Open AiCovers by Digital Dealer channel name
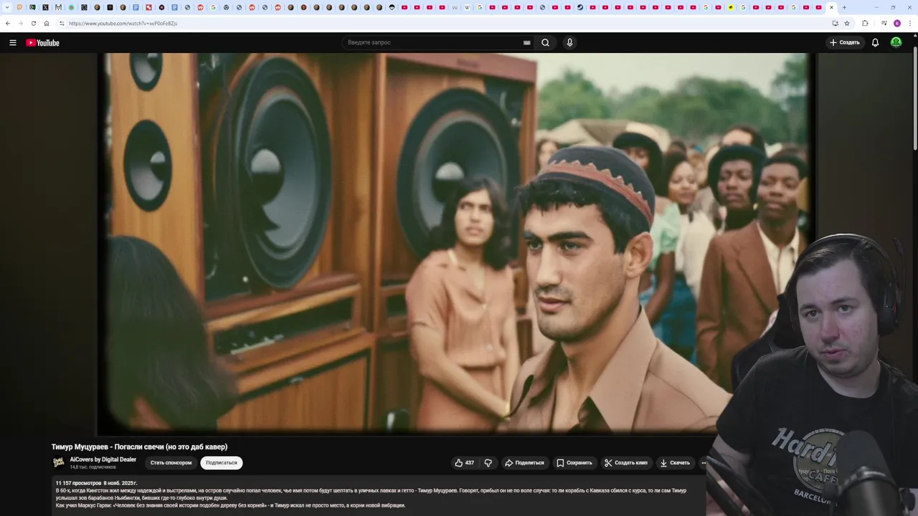This screenshot has width=918, height=516. (x=103, y=459)
